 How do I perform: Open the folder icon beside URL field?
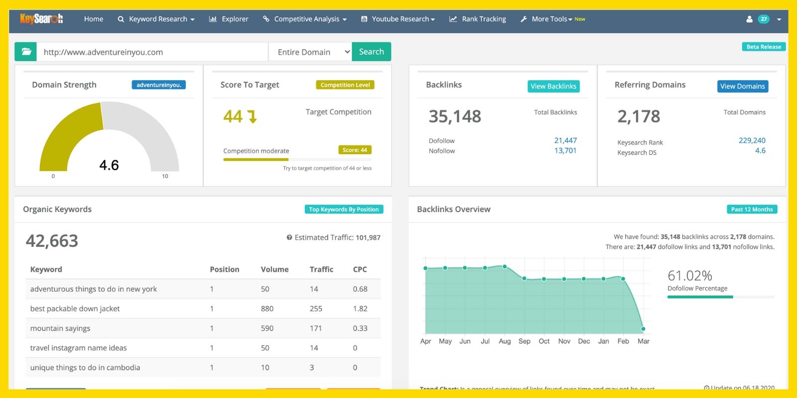click(x=26, y=52)
